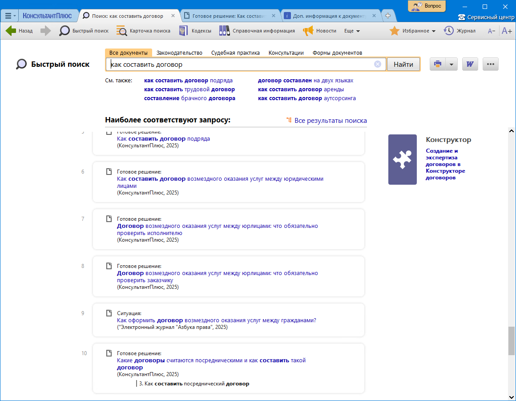Click the Конструктор puzzle thumbnail
Image resolution: width=516 pixels, height=401 pixels.
[x=402, y=159]
